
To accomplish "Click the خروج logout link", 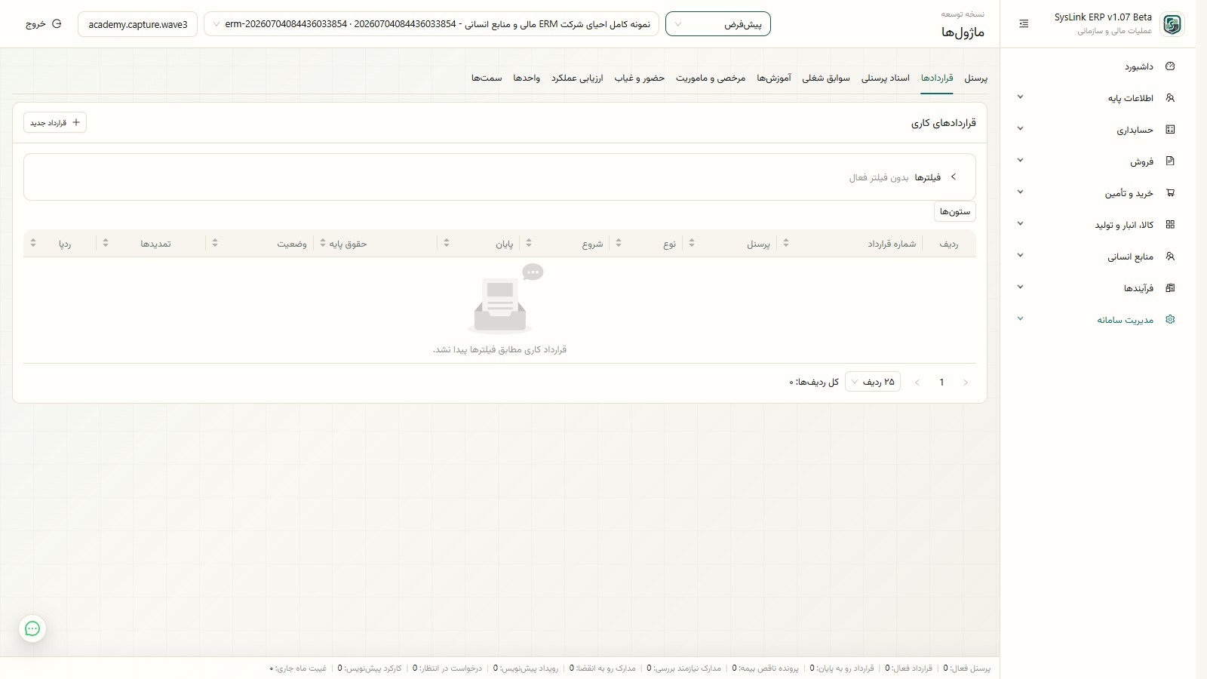I will click(x=44, y=24).
